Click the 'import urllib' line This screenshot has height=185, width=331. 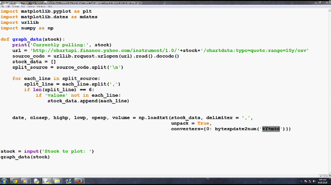coord(20,22)
